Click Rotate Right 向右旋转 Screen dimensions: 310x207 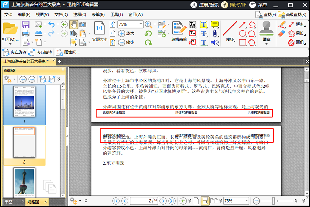40,52
